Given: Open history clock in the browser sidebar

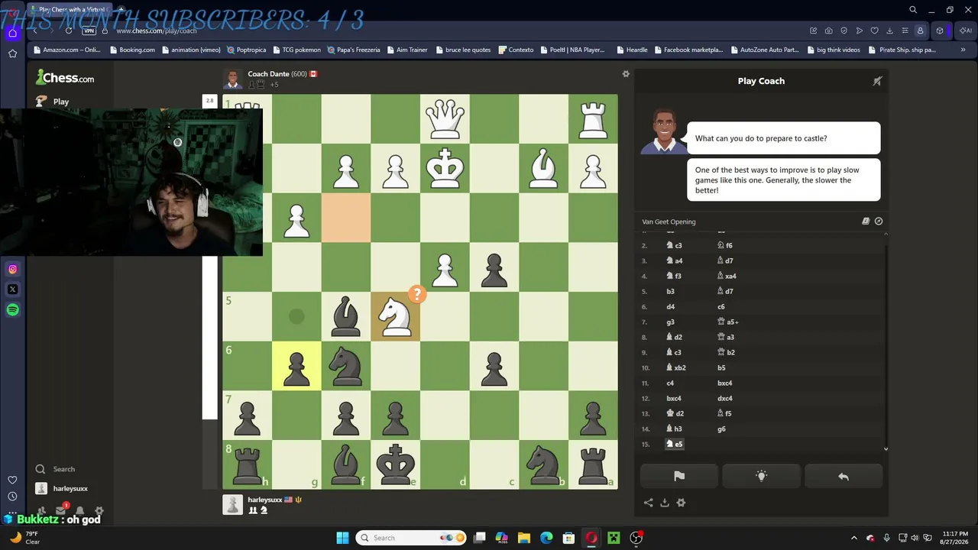Looking at the screenshot, I should point(12,496).
